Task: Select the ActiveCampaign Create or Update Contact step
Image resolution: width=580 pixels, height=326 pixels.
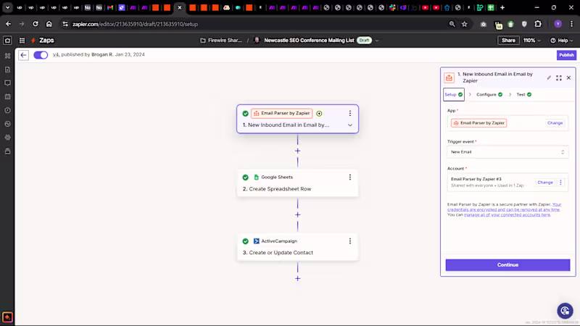Action: [297, 247]
